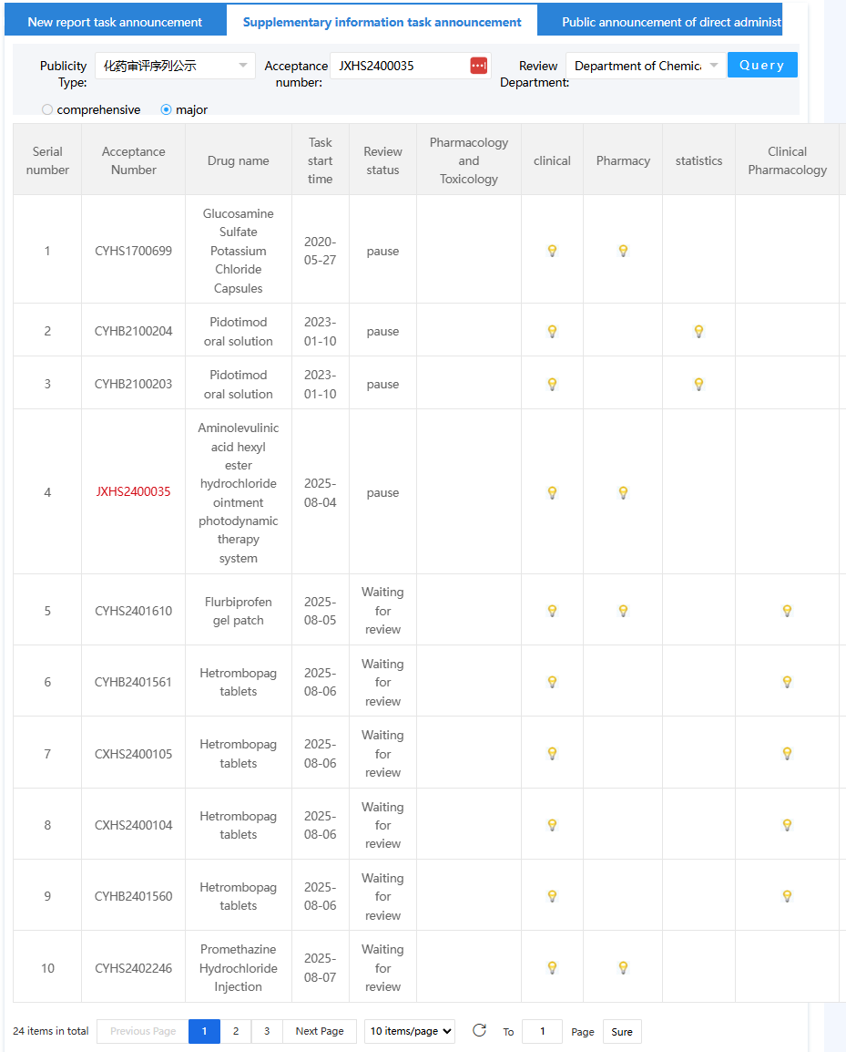This screenshot has height=1052, width=846.
Task: Open the Publicity Type dropdown
Action: click(175, 66)
